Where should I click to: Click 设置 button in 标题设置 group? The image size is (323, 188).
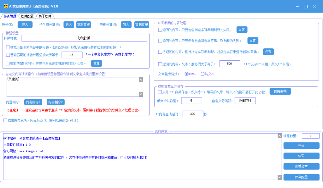[x=97, y=64]
